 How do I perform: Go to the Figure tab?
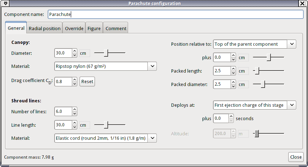coord(94,28)
